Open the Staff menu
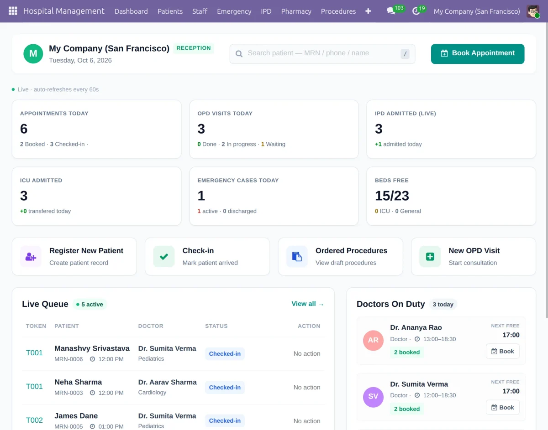Viewport: 548px width, 430px height. coord(200,11)
